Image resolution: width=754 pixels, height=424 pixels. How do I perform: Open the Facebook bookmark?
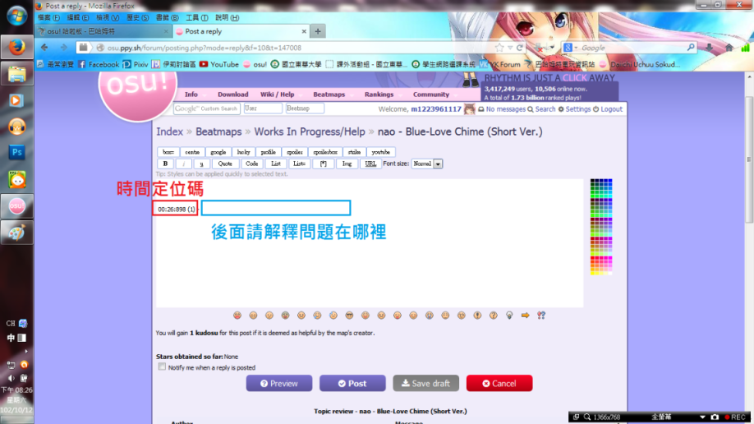[99, 64]
